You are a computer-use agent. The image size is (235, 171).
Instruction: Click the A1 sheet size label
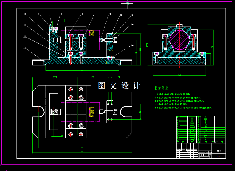click(x=218, y=156)
